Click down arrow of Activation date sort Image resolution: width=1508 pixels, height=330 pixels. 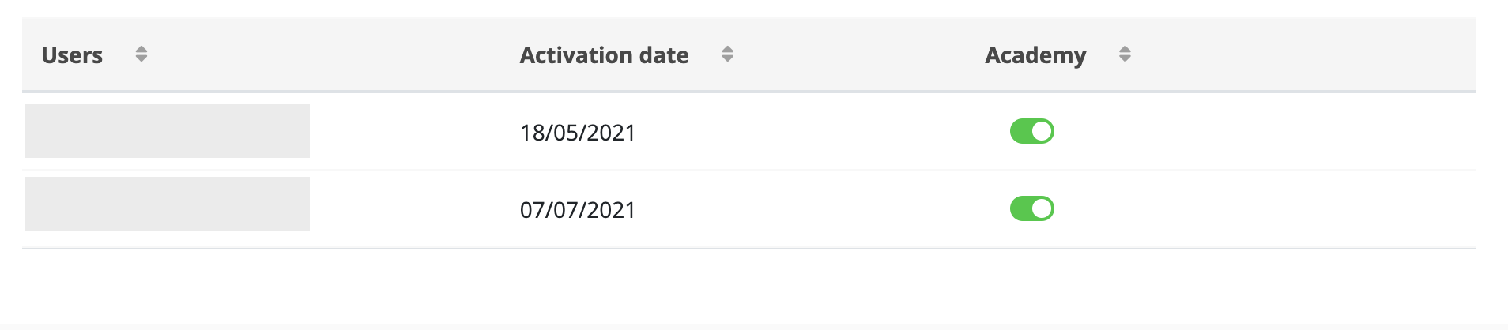728,58
